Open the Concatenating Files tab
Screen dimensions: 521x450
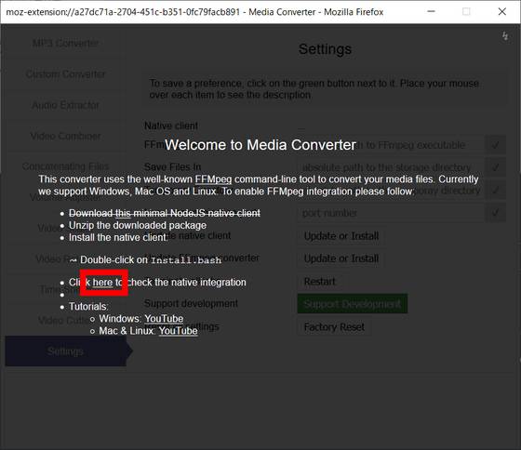point(65,166)
